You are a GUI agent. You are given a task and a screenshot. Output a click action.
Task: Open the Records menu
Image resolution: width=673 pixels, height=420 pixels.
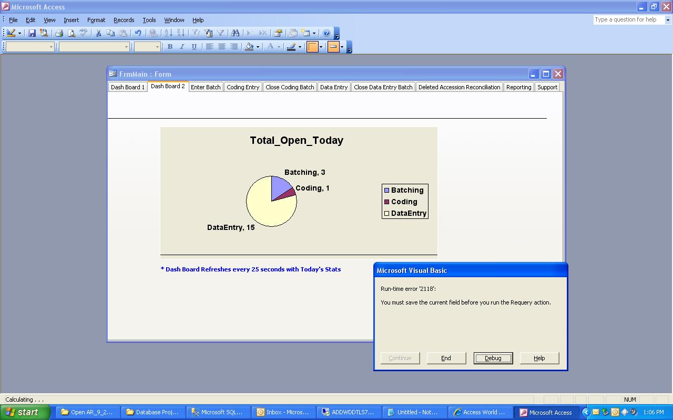[124, 20]
